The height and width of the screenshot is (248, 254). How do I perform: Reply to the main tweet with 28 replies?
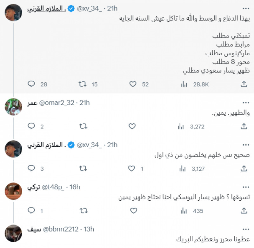click(31, 84)
